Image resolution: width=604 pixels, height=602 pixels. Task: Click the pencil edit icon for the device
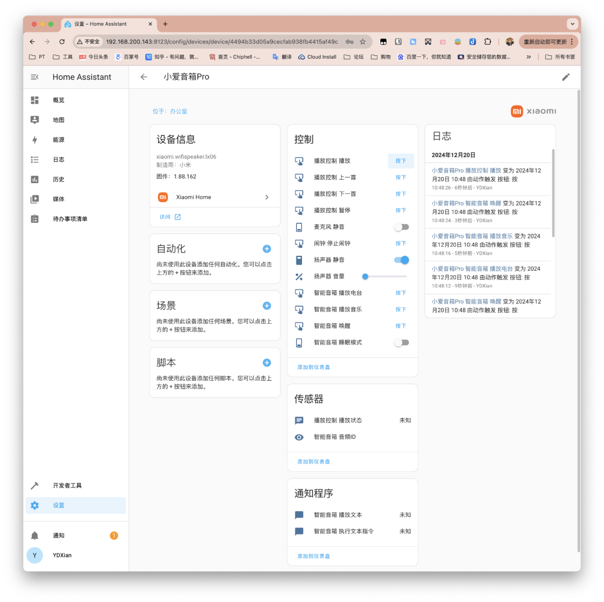click(565, 77)
